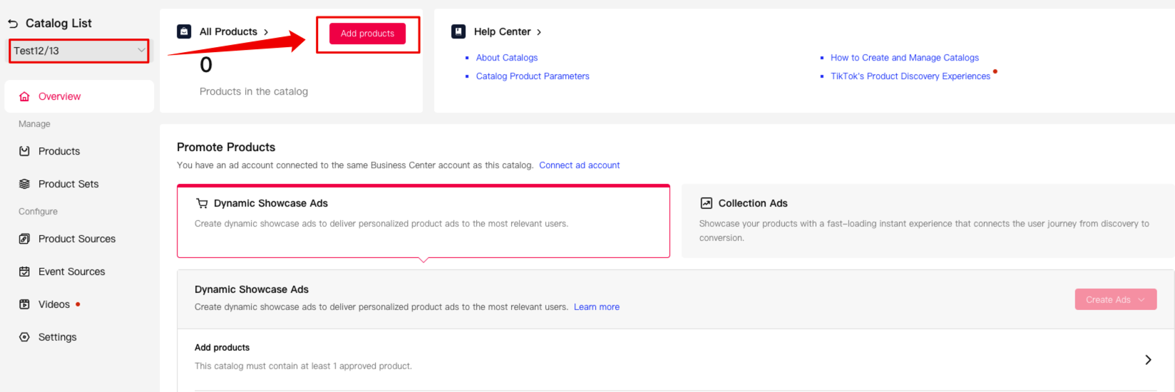
Task: Click the Products bag icon in sidebar
Action: tap(24, 151)
